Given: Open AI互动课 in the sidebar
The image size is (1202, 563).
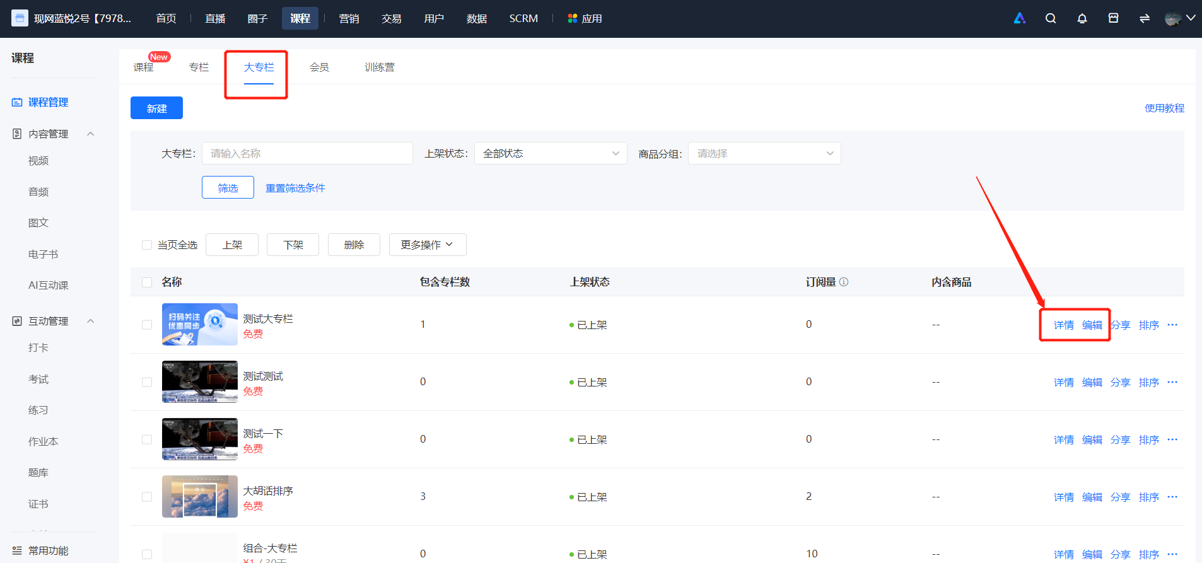Looking at the screenshot, I should pyautogui.click(x=49, y=285).
